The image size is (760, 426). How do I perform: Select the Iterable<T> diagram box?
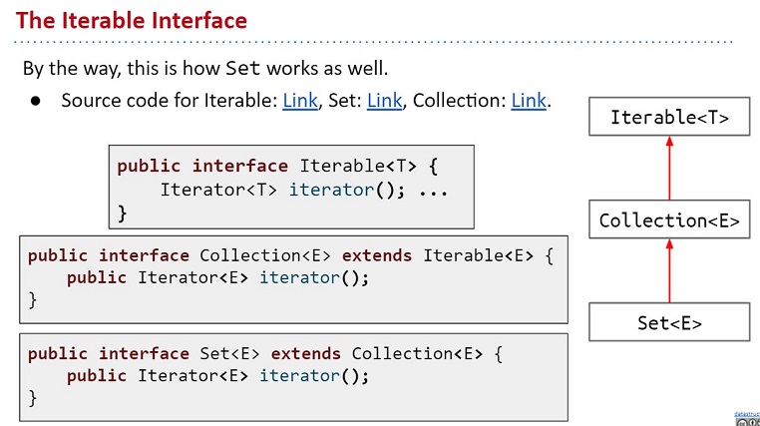[x=669, y=118]
